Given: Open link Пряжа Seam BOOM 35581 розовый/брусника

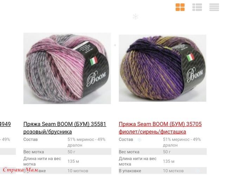Looking at the screenshot, I should point(65,128).
